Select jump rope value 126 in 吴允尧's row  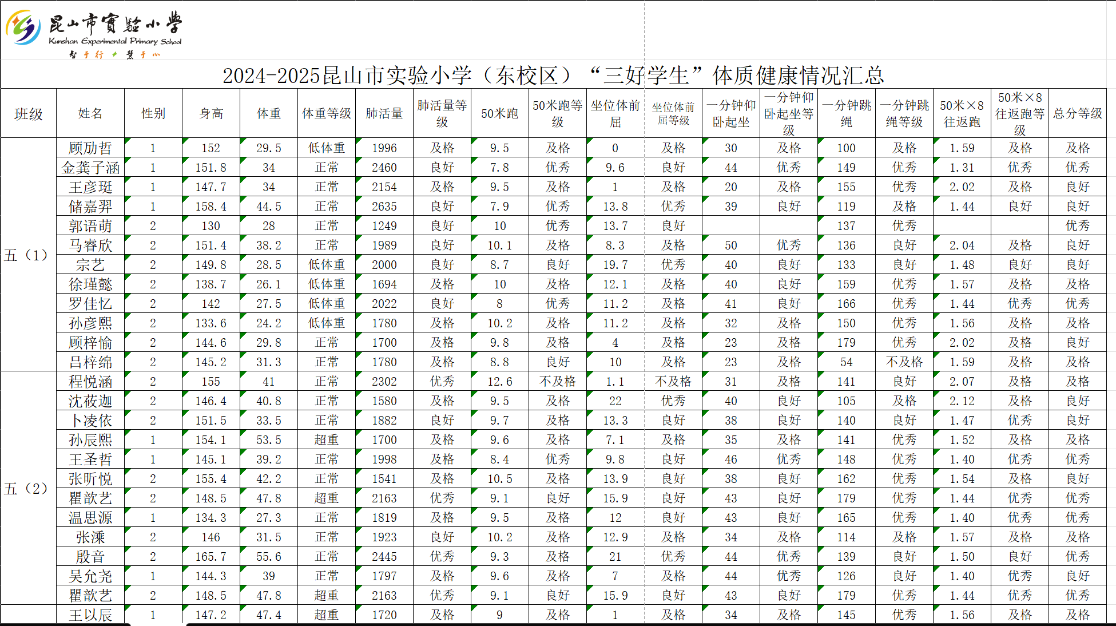coord(847,576)
